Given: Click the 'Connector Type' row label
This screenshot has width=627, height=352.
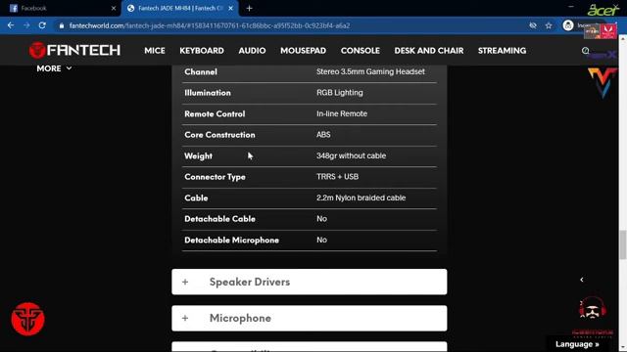Looking at the screenshot, I should point(215,177).
